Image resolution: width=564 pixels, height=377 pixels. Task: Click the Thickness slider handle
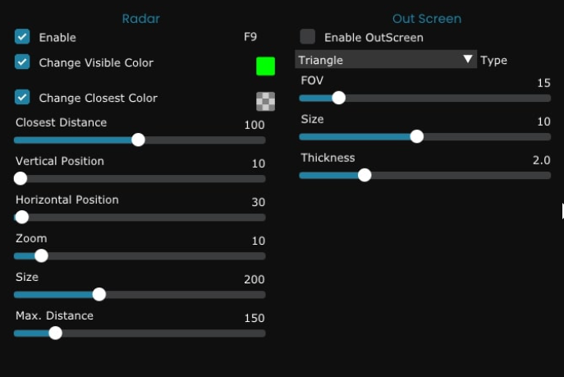(365, 175)
